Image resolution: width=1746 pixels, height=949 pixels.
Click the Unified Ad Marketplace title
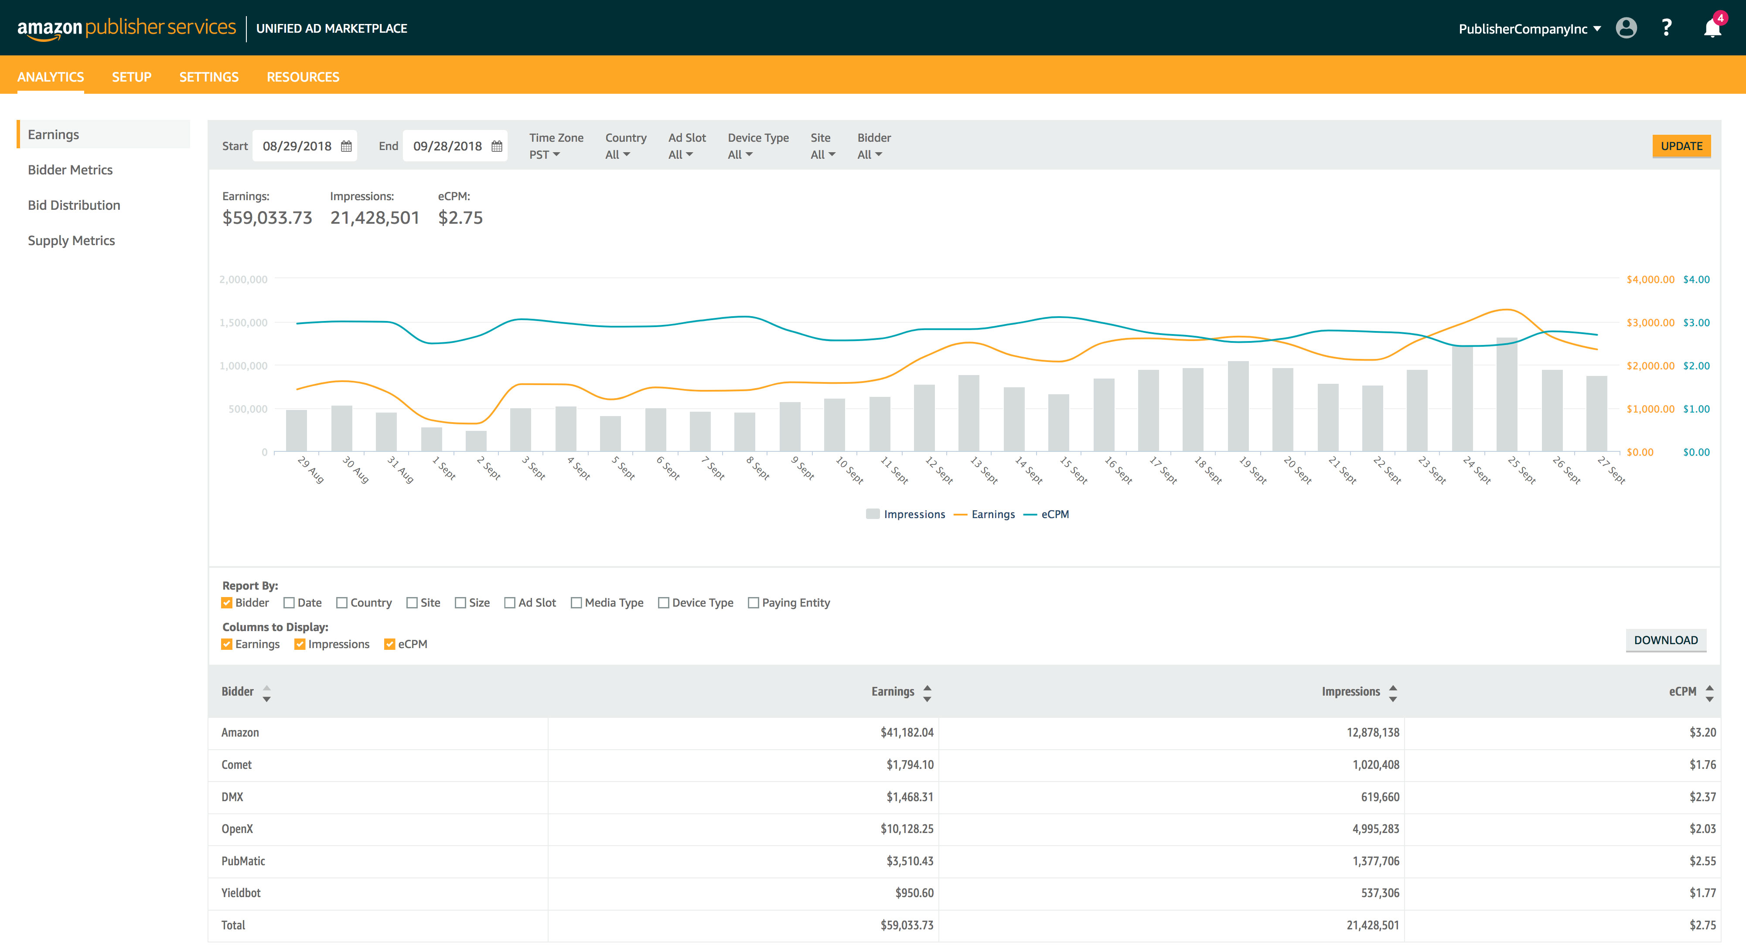pyautogui.click(x=331, y=28)
